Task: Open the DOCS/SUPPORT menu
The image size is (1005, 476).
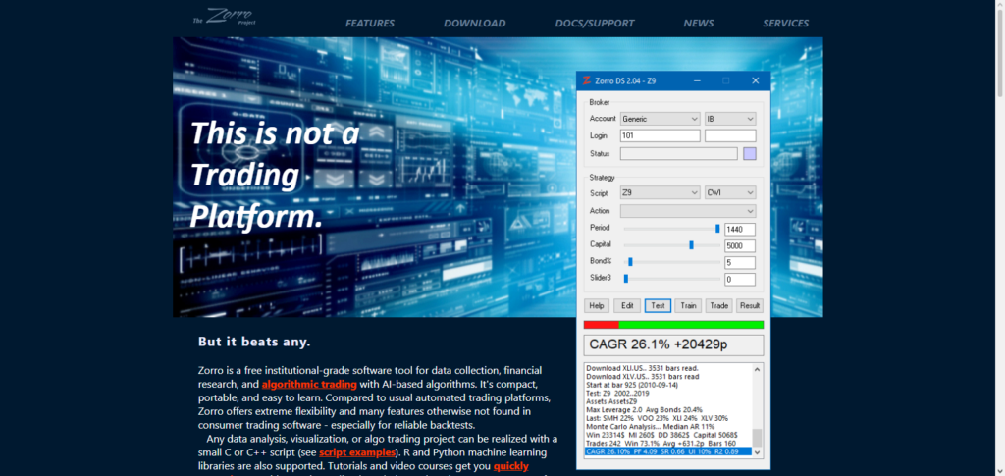Action: click(594, 23)
